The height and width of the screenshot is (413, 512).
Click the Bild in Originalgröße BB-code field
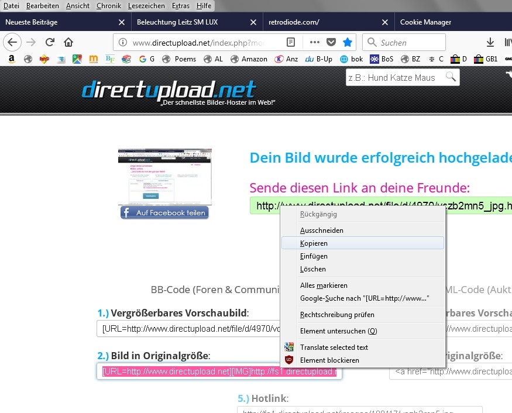point(219,371)
